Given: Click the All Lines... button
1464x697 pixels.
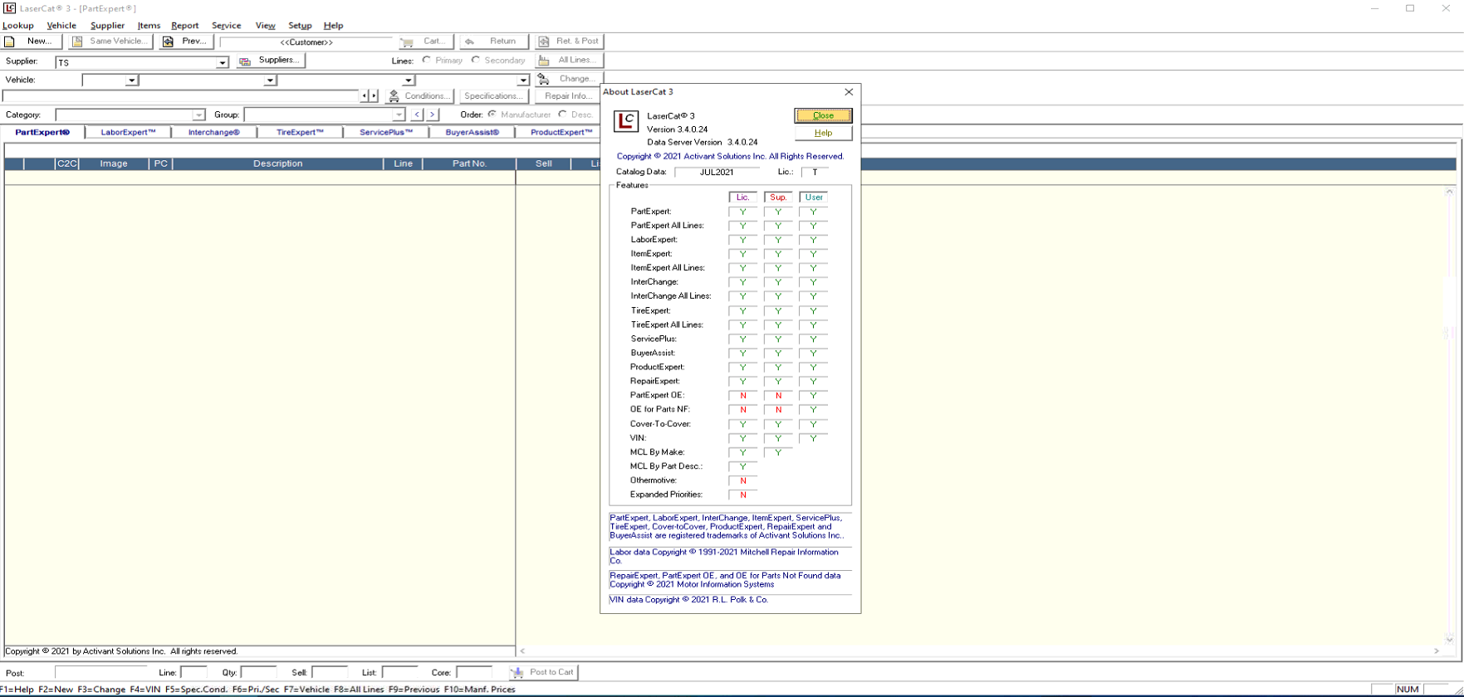Looking at the screenshot, I should click(569, 61).
